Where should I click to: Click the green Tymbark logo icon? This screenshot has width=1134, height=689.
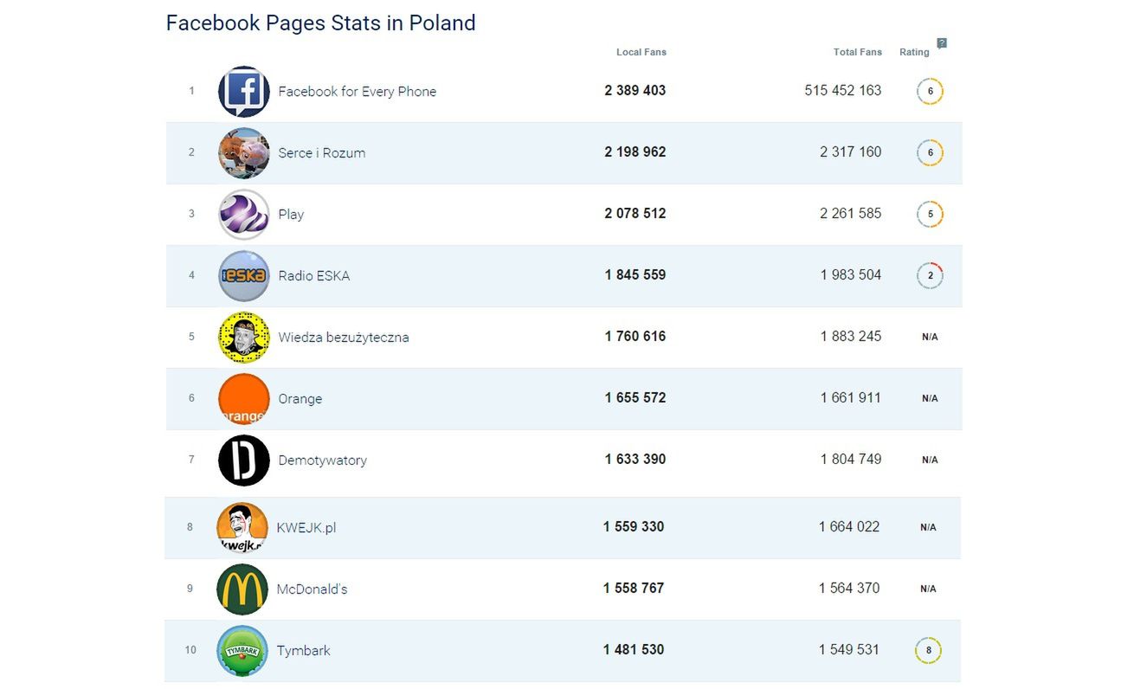point(242,651)
